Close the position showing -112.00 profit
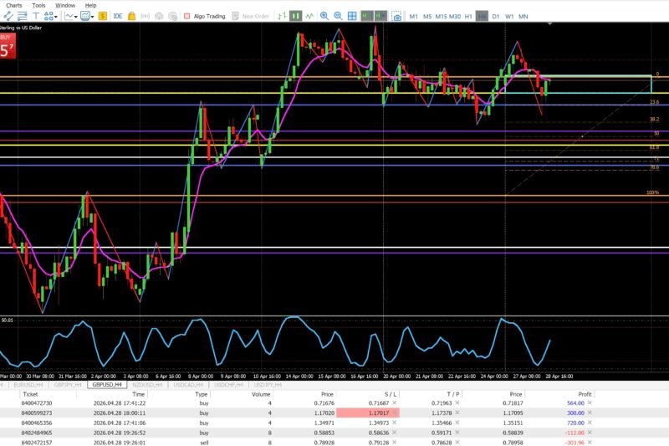669x446 pixels. coord(590,433)
